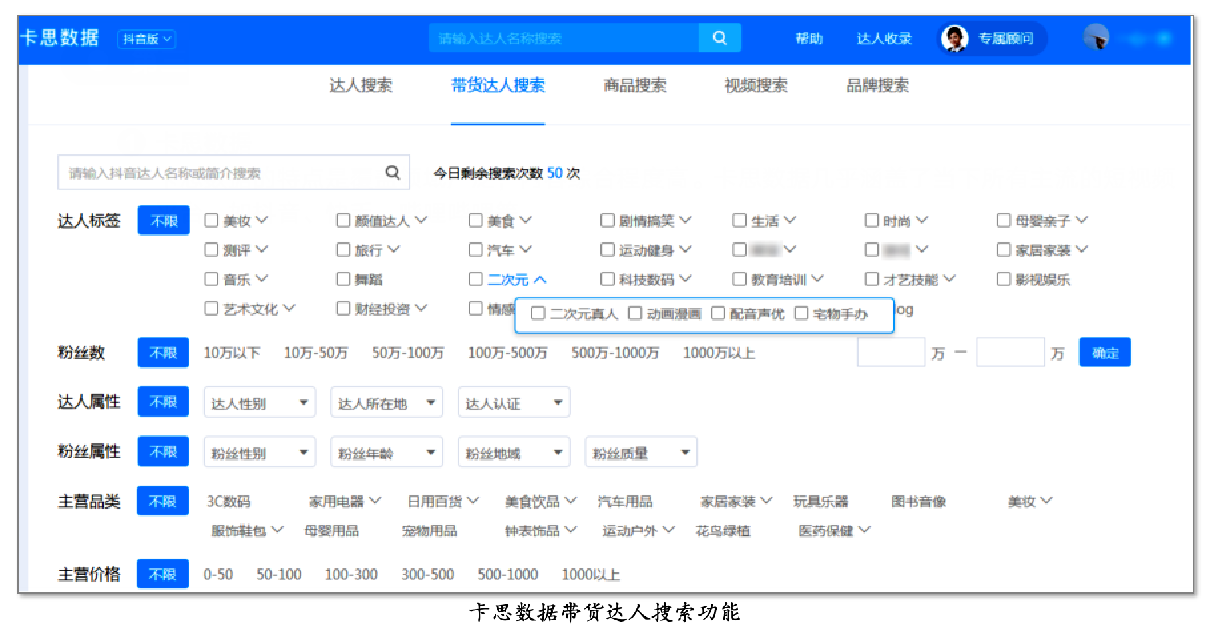Choose the 1000以上 price range
Viewport: 1214px width, 639px height.
[591, 574]
